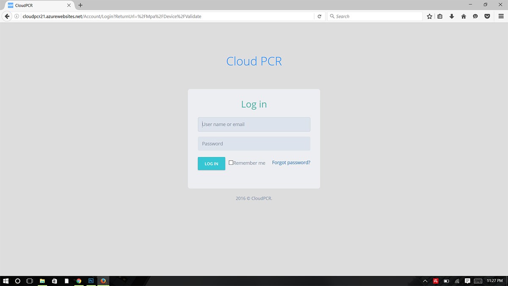Click the 11:27 PM taskbar clock
Viewport: 508px width, 286px height.
(494, 281)
